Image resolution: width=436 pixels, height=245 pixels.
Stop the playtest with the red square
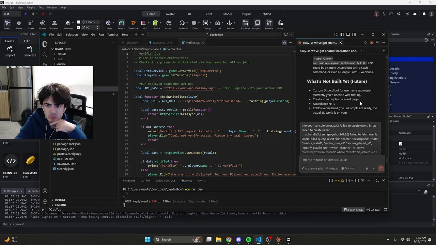tap(43, 14)
